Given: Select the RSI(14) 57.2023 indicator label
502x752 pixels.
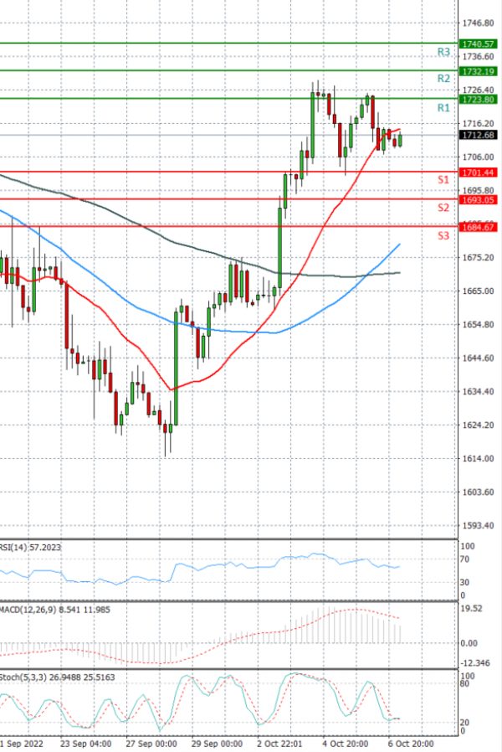Looking at the screenshot, I should 30,547.
